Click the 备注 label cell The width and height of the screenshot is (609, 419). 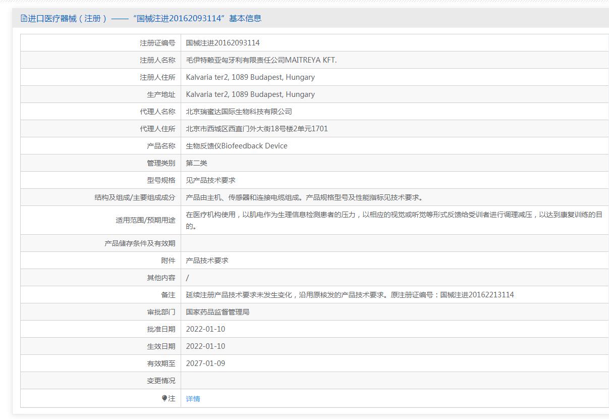(100, 295)
